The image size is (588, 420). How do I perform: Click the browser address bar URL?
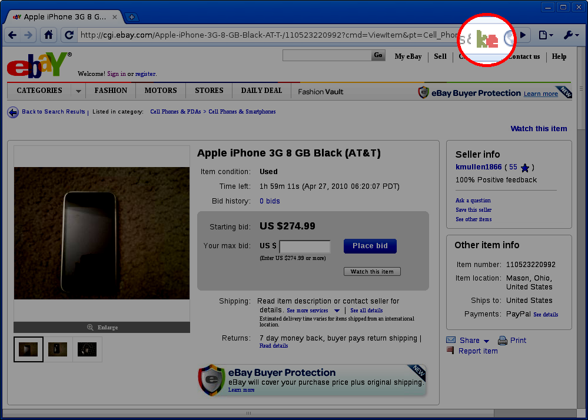(268, 35)
